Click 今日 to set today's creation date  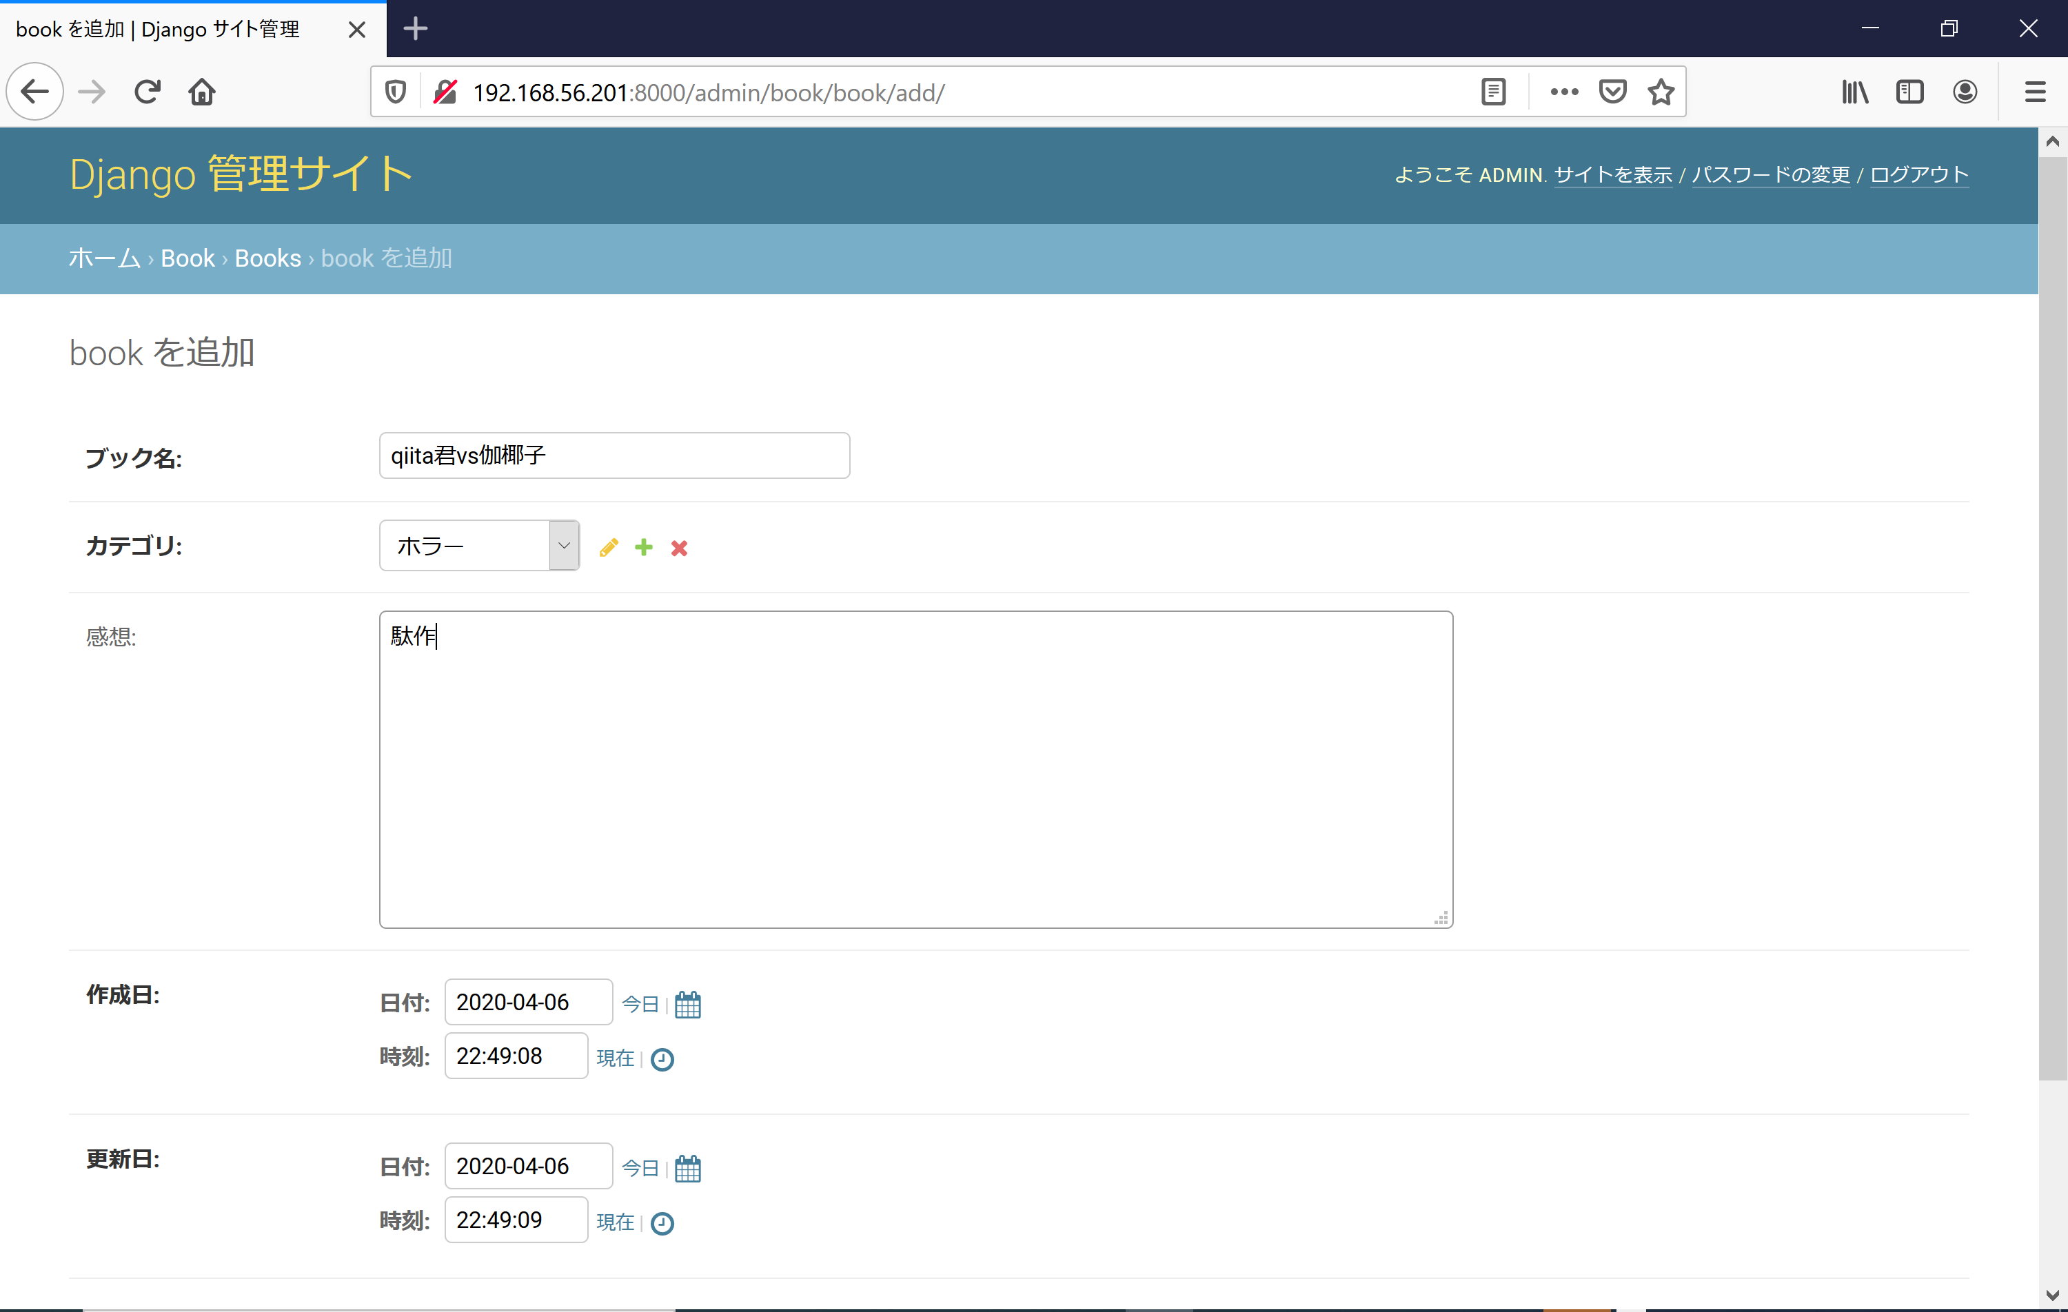point(639,1003)
